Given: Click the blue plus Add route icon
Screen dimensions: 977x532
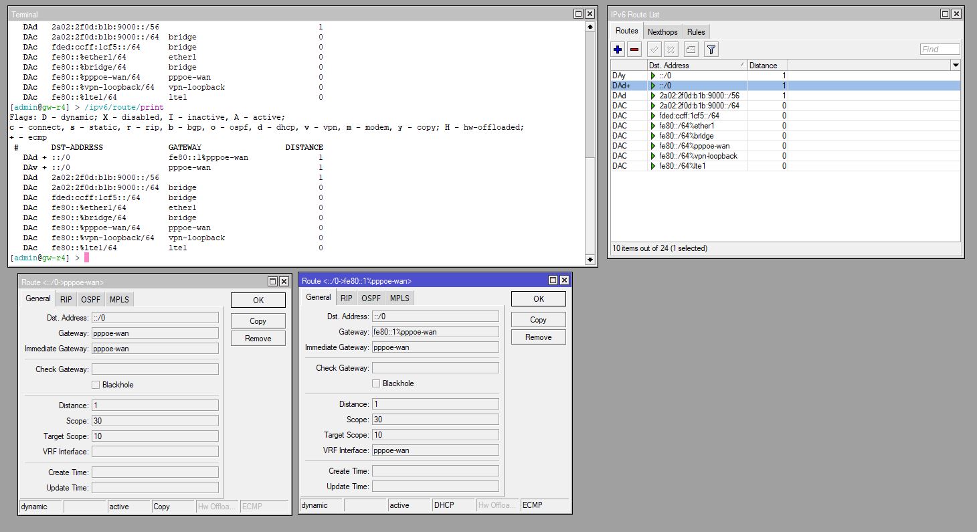Looking at the screenshot, I should pos(618,50).
